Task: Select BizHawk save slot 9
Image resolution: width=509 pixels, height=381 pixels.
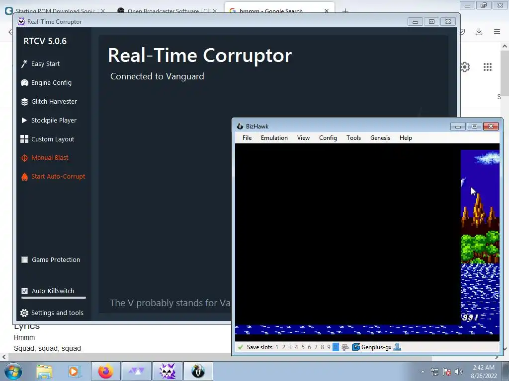Action: tap(329, 347)
